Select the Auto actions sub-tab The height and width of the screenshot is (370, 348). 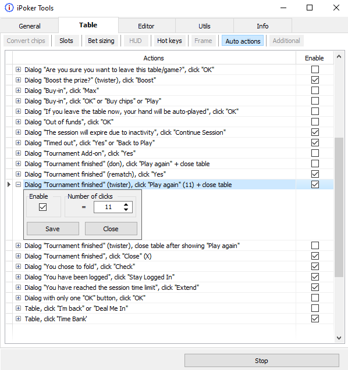click(x=243, y=41)
